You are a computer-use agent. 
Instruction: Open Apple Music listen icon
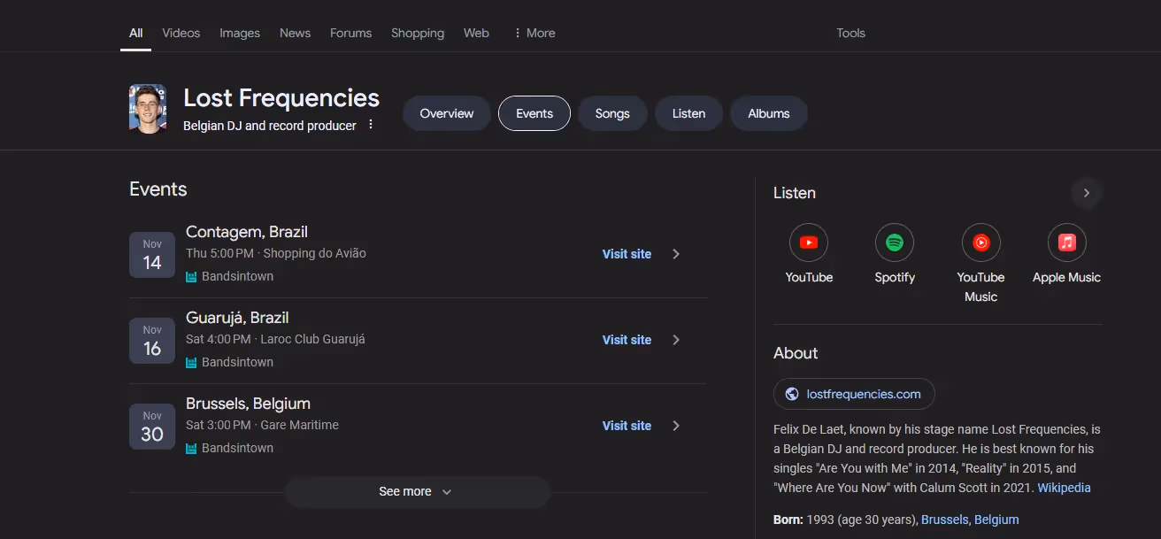1066,242
